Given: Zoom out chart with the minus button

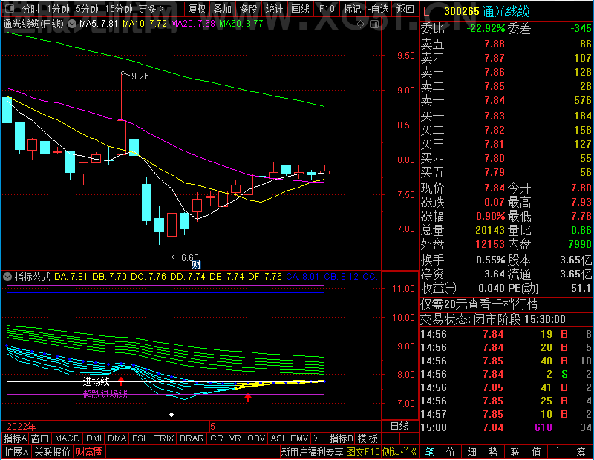Looking at the screenshot, I should point(409,438).
